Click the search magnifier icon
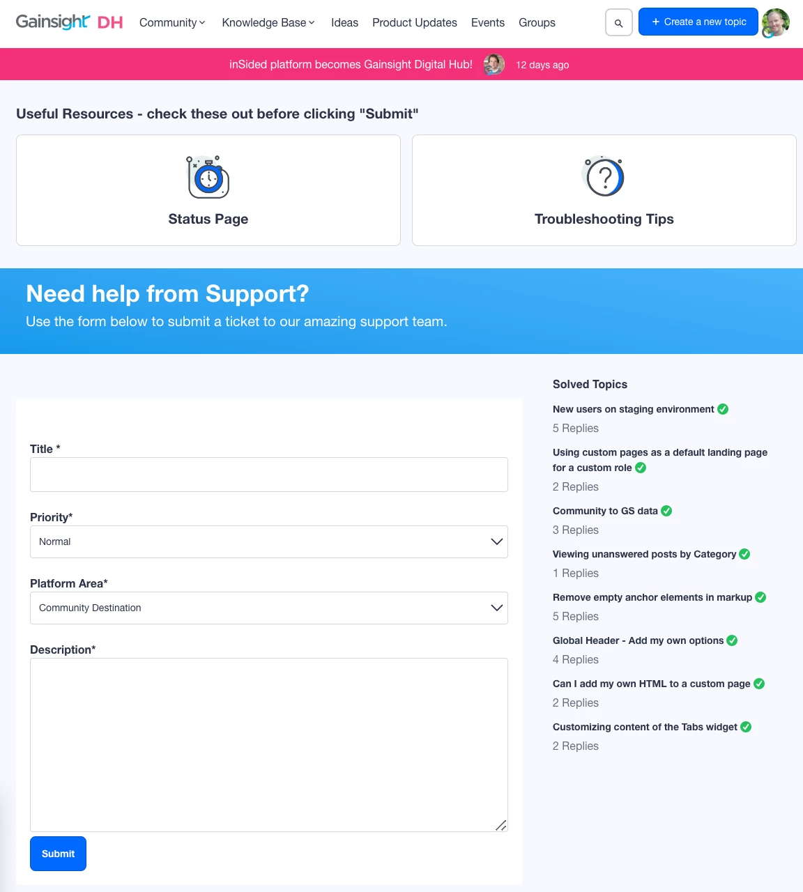 tap(618, 23)
